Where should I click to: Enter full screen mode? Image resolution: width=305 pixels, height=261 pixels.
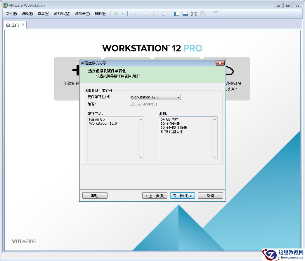[x=194, y=13]
